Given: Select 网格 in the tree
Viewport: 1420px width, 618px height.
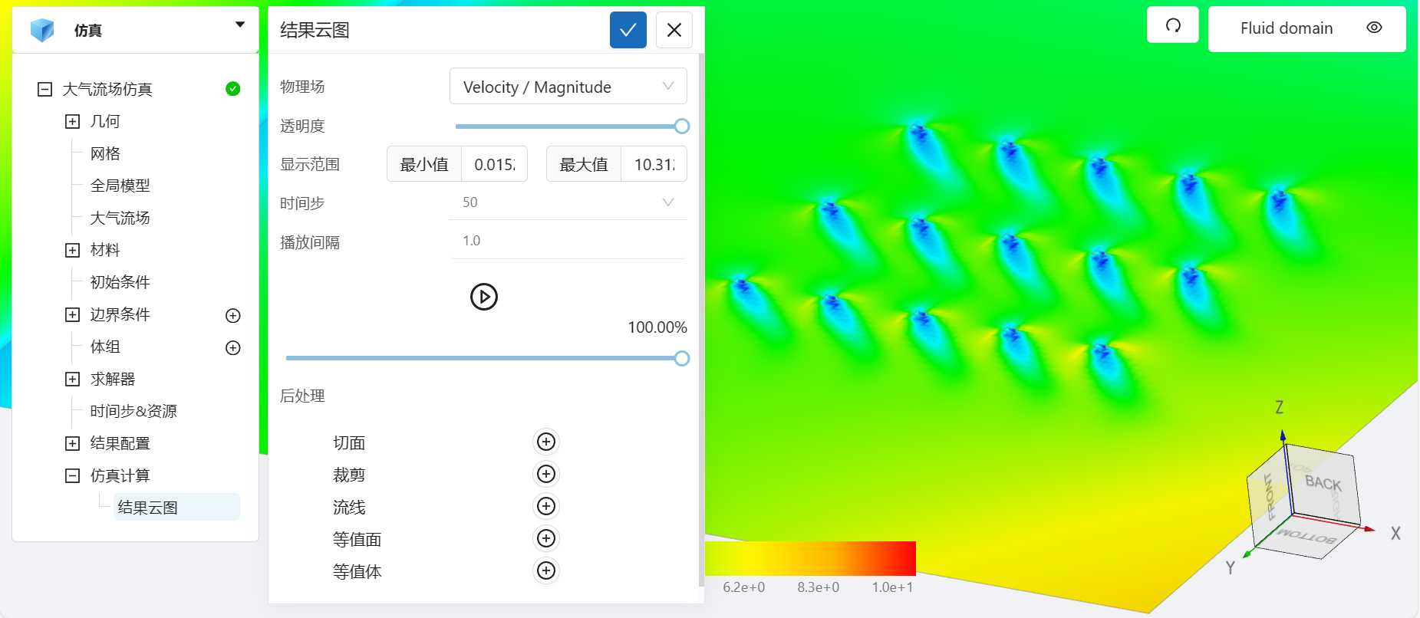Looking at the screenshot, I should pyautogui.click(x=105, y=153).
